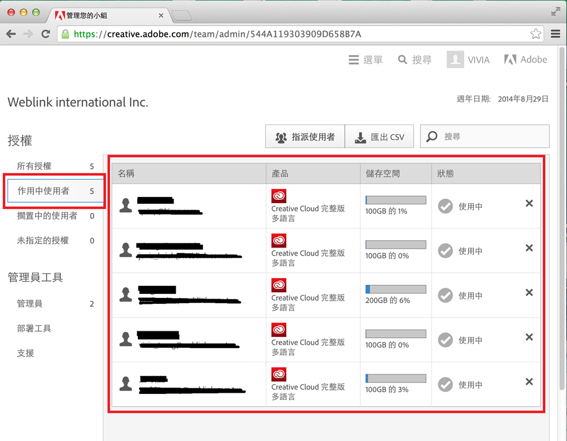Click the Weblink international Inc. heading
567x441 pixels.
(78, 102)
